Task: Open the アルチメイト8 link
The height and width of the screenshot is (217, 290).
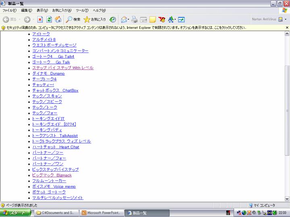Action: pos(44,40)
